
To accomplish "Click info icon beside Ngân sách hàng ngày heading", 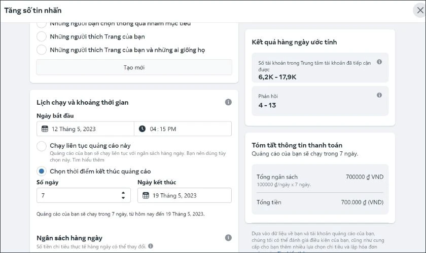I will tap(228, 238).
